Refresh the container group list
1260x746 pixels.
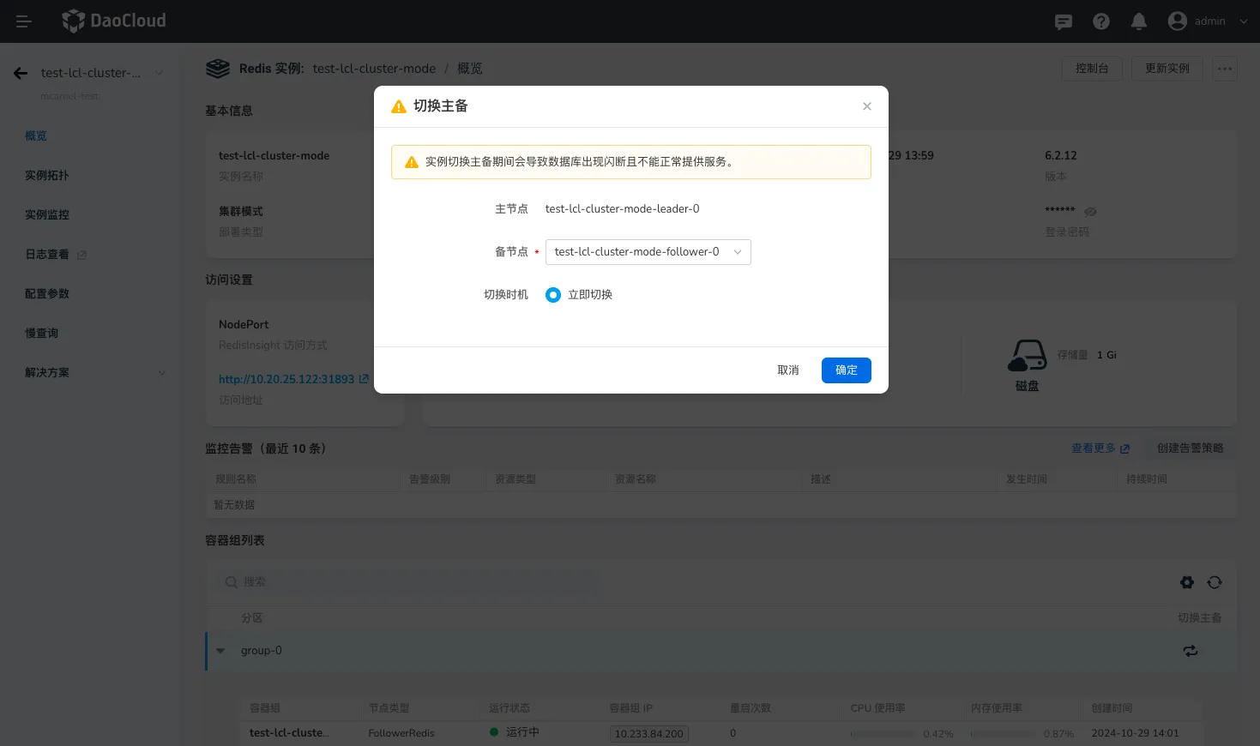point(1215,582)
